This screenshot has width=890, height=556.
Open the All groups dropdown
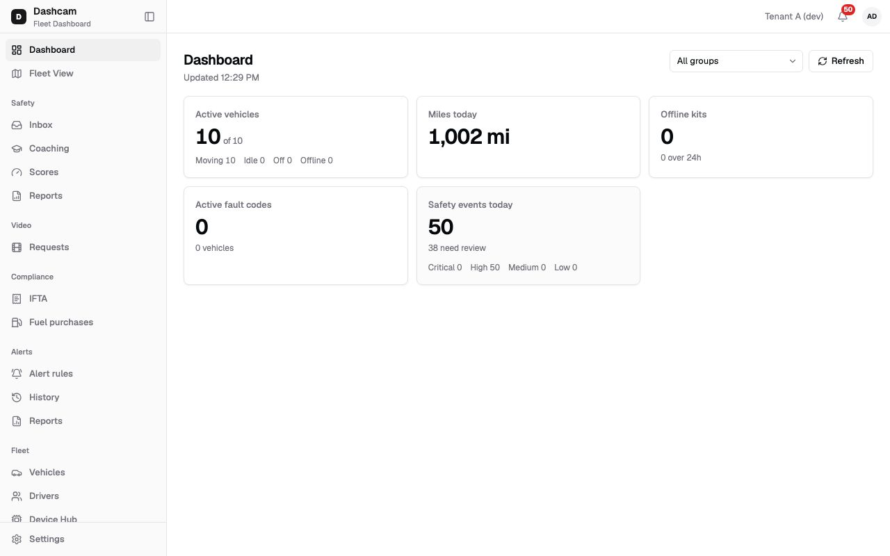[x=736, y=61]
